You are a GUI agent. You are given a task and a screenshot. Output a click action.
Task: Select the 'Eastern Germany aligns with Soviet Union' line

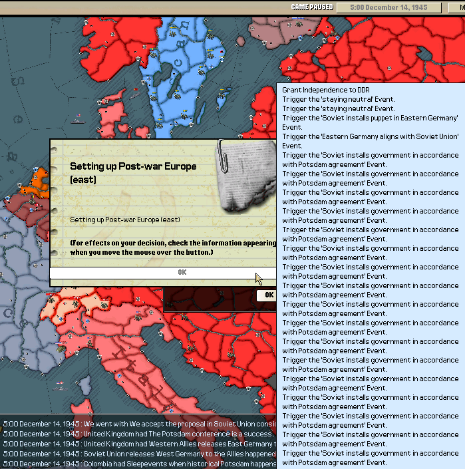(x=371, y=141)
